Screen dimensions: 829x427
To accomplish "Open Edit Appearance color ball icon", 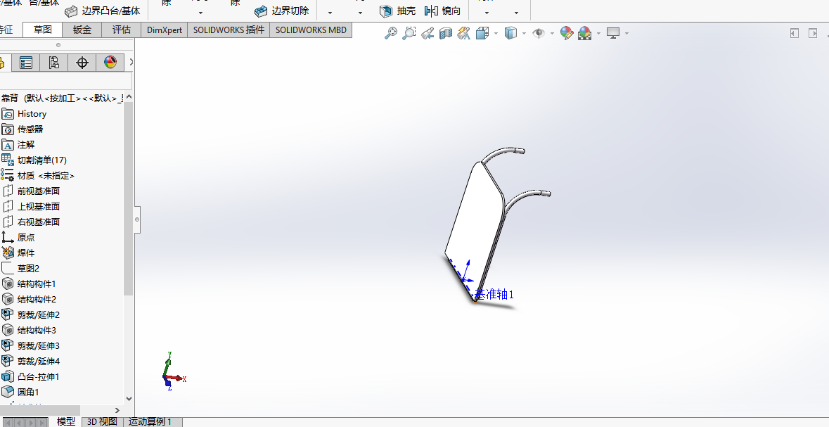I will [566, 33].
